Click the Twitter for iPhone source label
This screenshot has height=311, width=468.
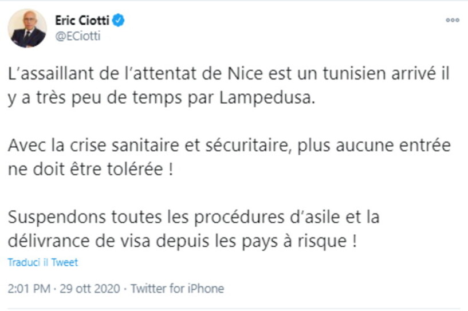click(177, 289)
